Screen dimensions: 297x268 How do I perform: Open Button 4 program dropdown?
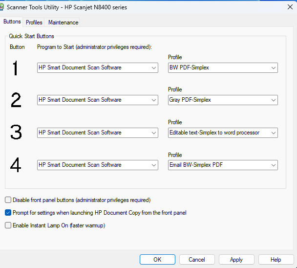point(98,165)
